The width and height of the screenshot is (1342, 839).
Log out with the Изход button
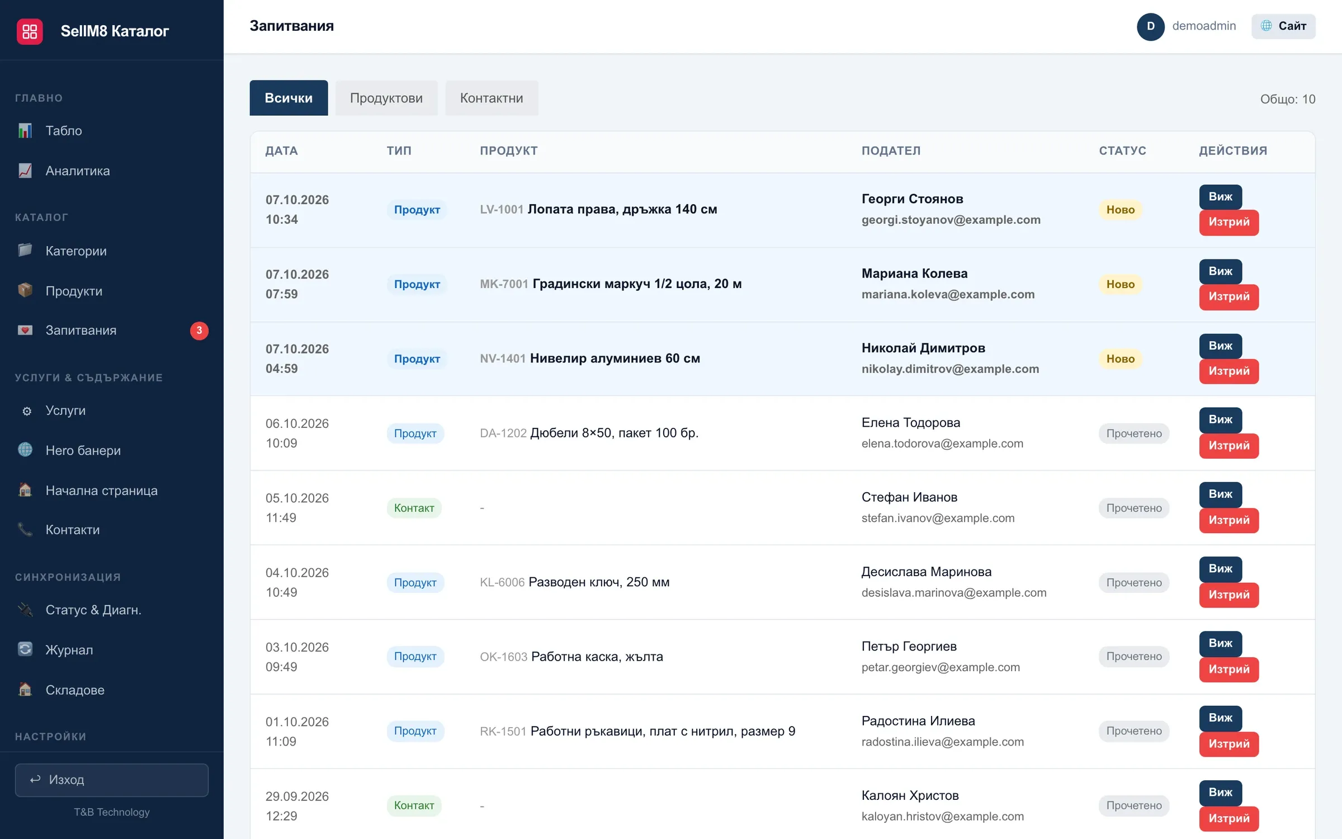coord(112,780)
